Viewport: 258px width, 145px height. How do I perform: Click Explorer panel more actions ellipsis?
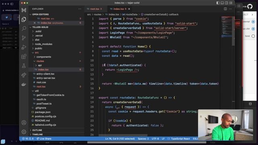[80, 9]
